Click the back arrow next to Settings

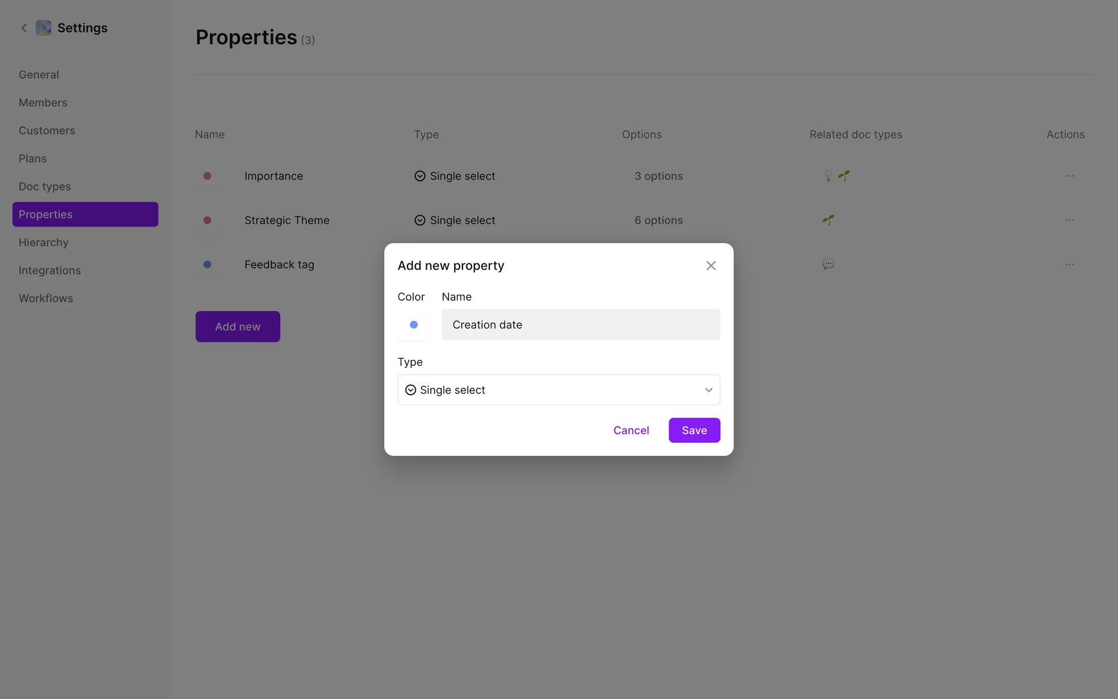[24, 28]
